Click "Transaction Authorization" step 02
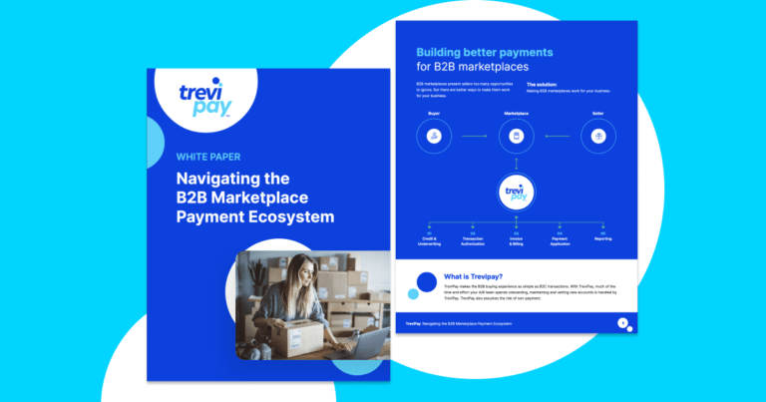Screen dimensions: 766x402 click(473, 238)
